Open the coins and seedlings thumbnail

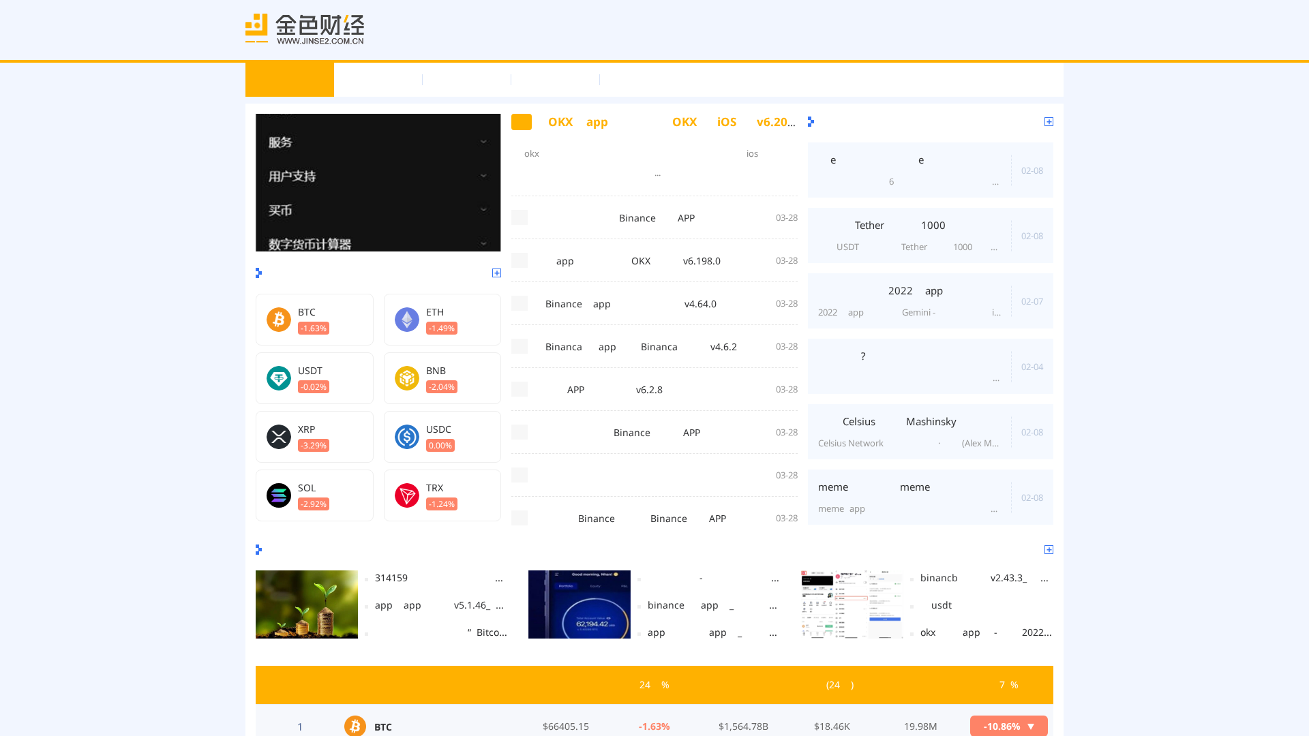[307, 604]
